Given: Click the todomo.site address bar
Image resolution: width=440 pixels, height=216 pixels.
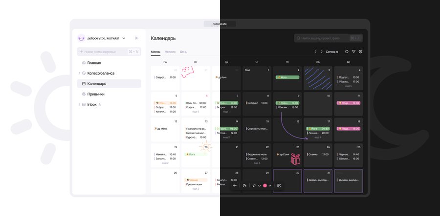Looking at the screenshot, I should pyautogui.click(x=220, y=24).
